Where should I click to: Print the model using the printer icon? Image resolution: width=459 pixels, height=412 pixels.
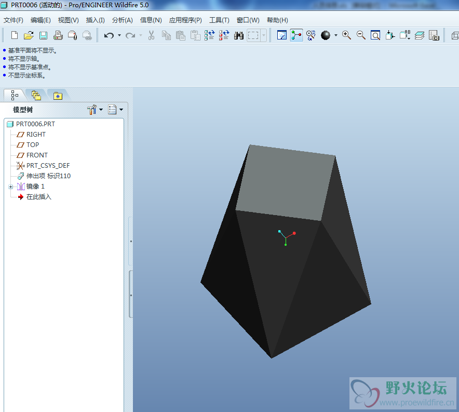[58, 35]
